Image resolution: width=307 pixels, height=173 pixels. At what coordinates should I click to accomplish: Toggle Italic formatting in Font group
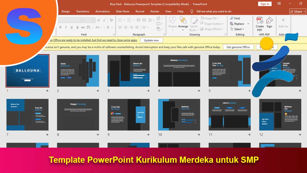[66, 27]
